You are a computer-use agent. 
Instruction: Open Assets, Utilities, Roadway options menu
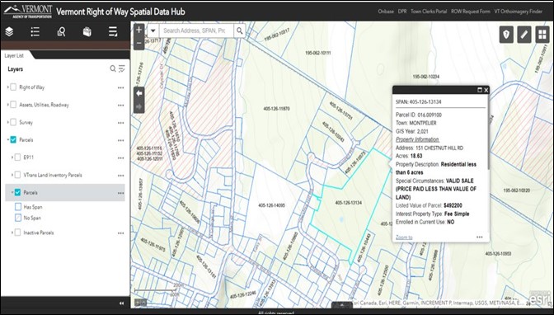(x=121, y=106)
